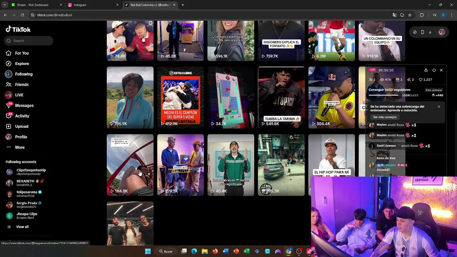This screenshot has height=257, width=457.
Task: Toggle the lock icon in live overlay
Action: (426, 70)
